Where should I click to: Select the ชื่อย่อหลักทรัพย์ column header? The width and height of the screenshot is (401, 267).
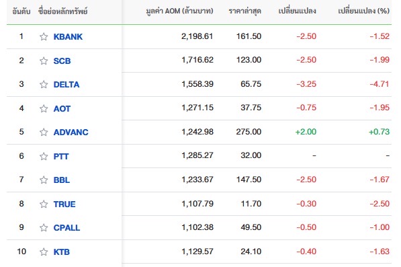[x=63, y=11]
